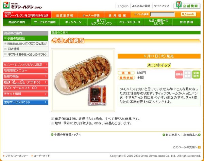This screenshot has height=161, width=204.
Task: Open the 商品のご案内 menu tab
Action: point(17,22)
